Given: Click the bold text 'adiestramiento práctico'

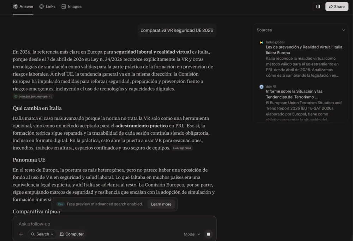Looking at the screenshot, I should tap(142, 125).
